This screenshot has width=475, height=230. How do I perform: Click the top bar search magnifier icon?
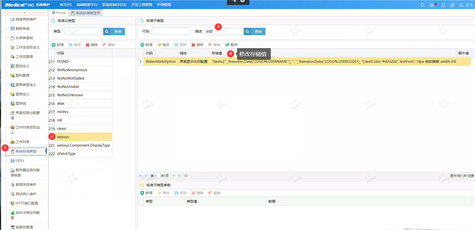coord(422,5)
